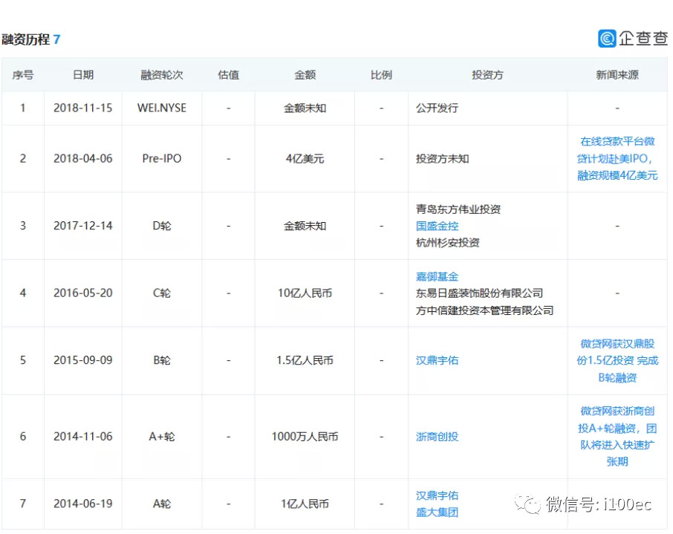Click the 2016-05-20 date cell
Viewport: 673px width, 534px height.
(83, 293)
